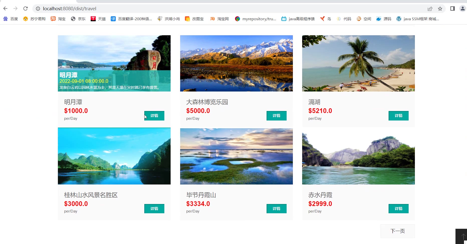467x244 pixels.
Task: Toggle the browser side panel icon
Action: (452, 8)
